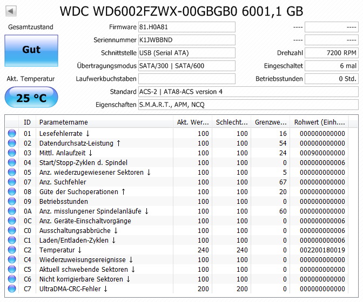Viewport: 363px width, 302px height.
Task: Select Anz. misslungener Spindelanläufe text
Action: [94, 211]
